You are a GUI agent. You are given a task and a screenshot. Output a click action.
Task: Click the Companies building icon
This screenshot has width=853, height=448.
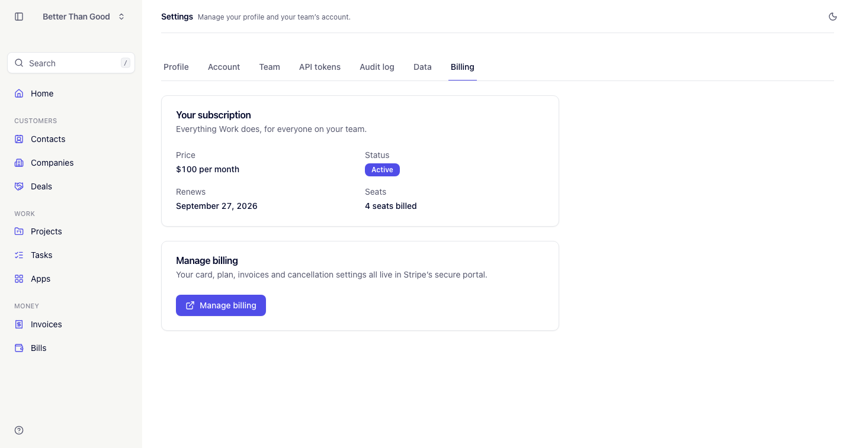tap(19, 163)
